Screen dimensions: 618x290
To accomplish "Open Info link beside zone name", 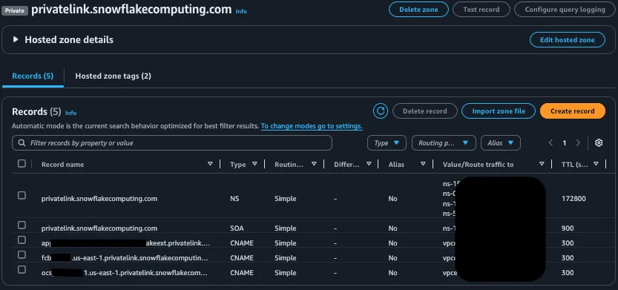I will [241, 11].
